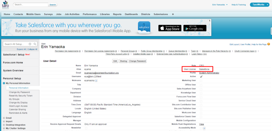The width and height of the screenshot is (272, 131).
Task: Toggle the Marketing User checkbox
Action: point(201,81)
